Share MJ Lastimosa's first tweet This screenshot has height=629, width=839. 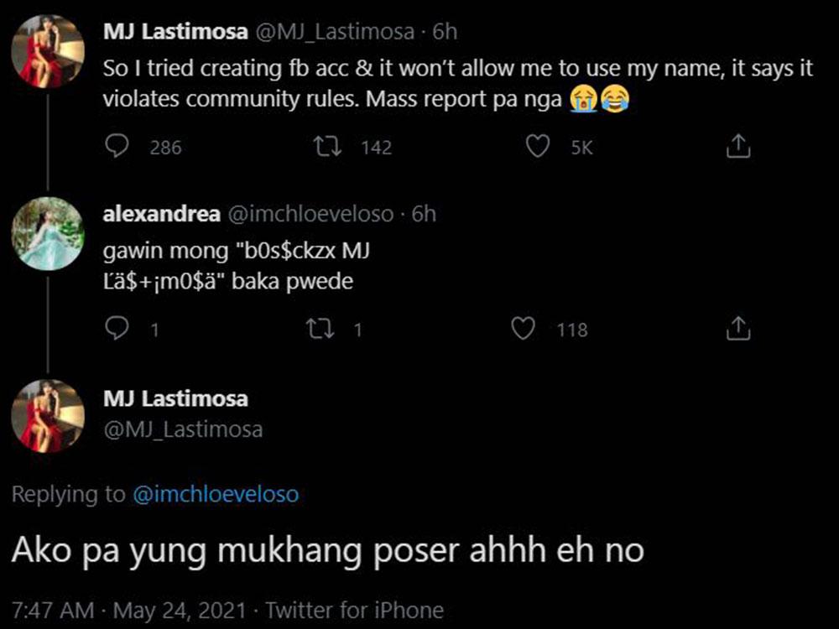pyautogui.click(x=737, y=148)
